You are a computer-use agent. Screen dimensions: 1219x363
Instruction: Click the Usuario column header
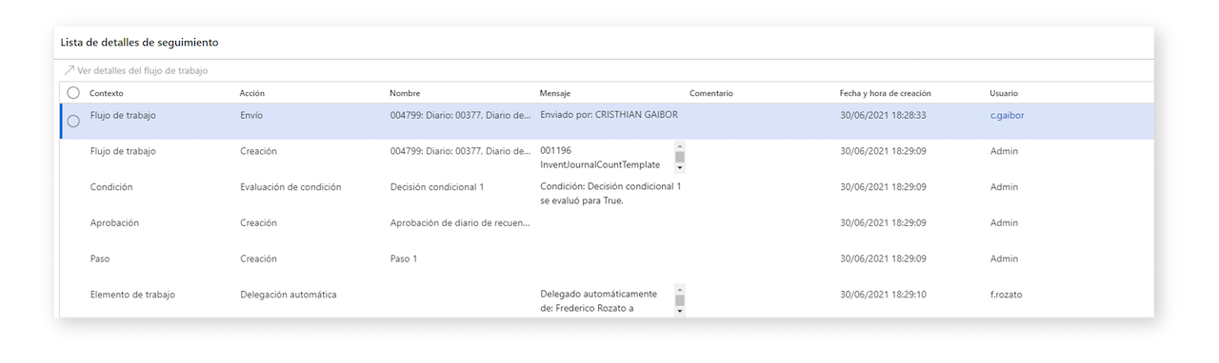1004,93
